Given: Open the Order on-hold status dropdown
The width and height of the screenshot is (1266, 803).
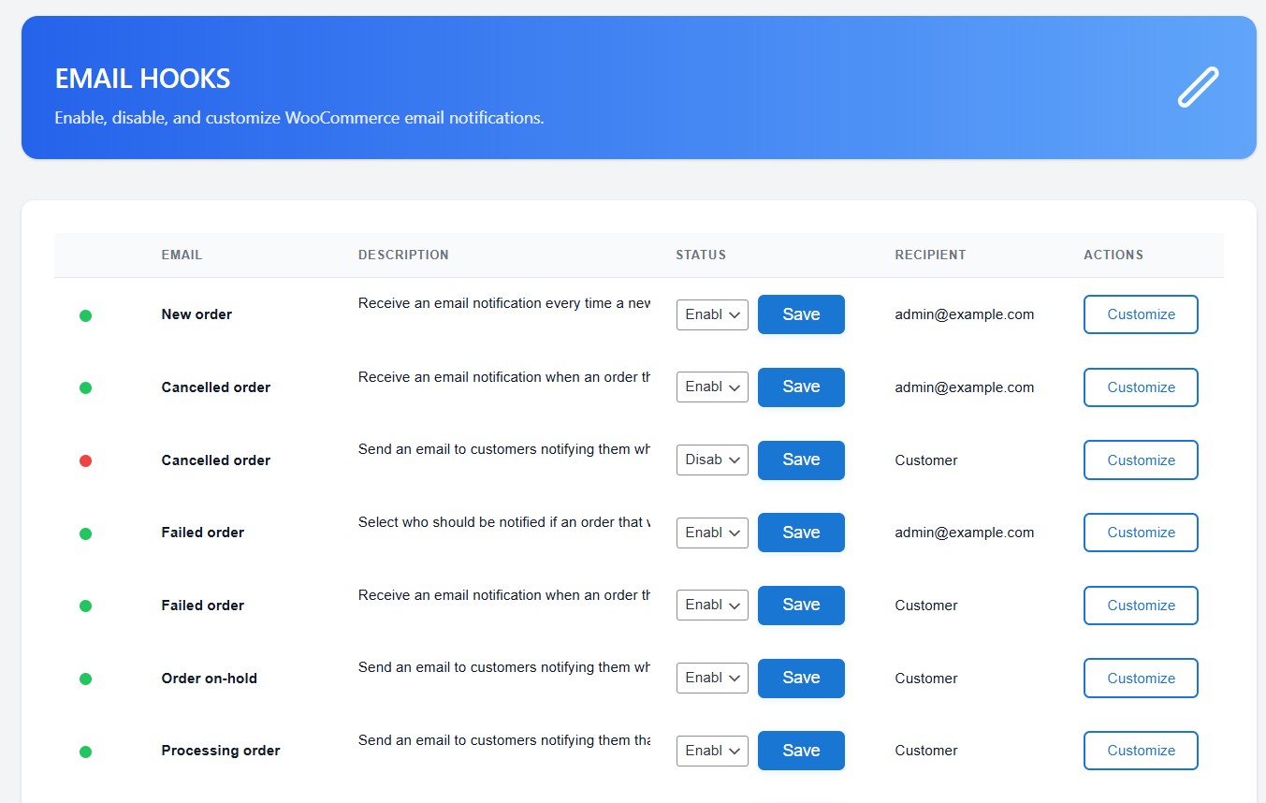Looking at the screenshot, I should (712, 678).
